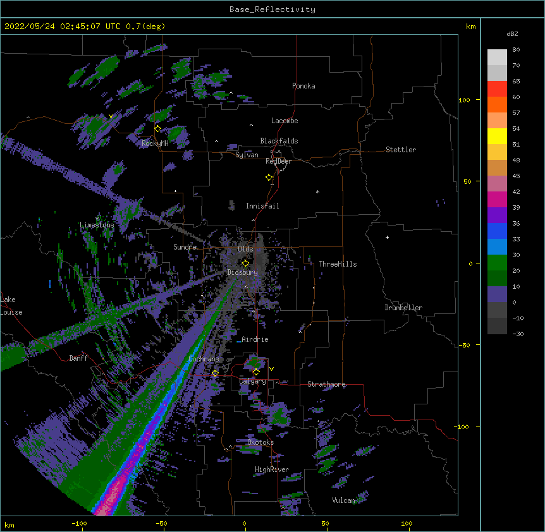This screenshot has height=532, width=545.
Task: Click the -50 tick on the right axis
Action: [x=464, y=345]
